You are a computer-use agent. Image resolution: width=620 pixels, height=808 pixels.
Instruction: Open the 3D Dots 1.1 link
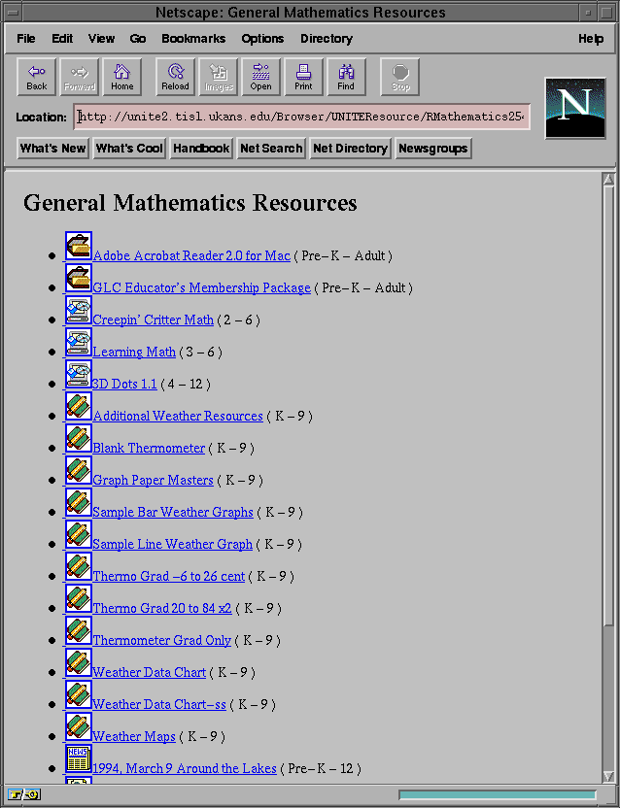(124, 384)
